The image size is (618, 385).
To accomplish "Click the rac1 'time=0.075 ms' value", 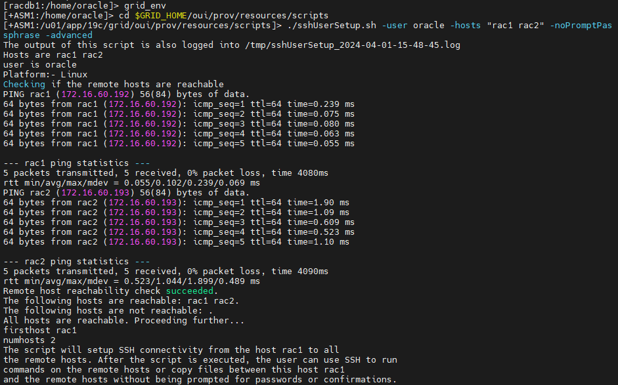I will point(321,114).
